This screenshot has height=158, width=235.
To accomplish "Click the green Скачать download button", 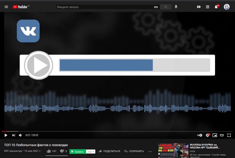I will [78, 152].
